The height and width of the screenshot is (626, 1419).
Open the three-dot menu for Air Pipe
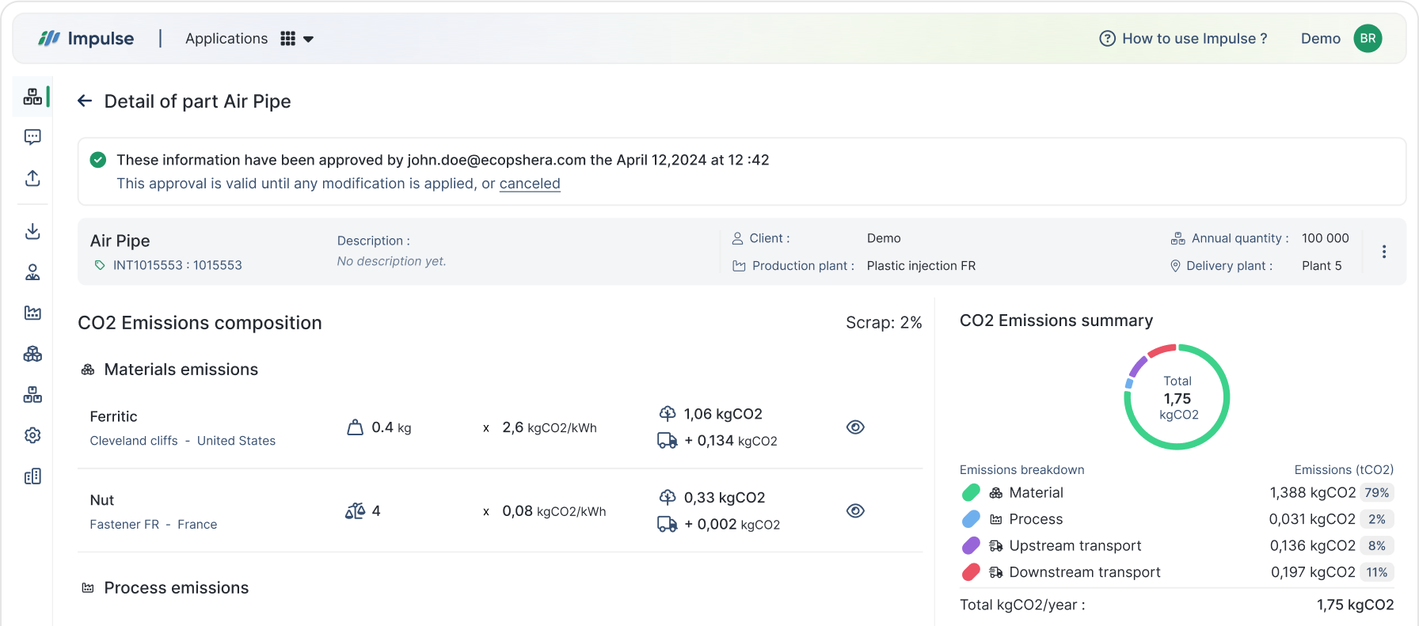(x=1383, y=252)
